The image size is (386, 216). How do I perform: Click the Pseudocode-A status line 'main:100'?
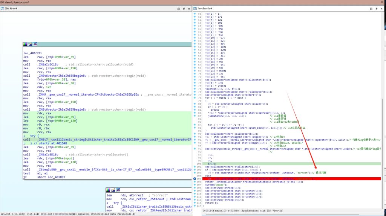click(x=242, y=211)
